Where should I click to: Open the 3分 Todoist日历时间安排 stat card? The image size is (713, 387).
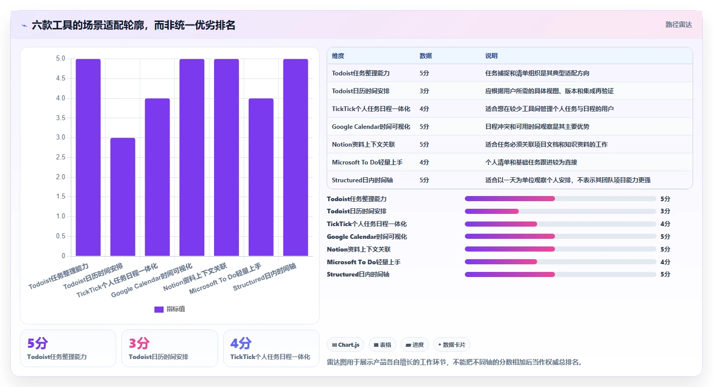coord(170,348)
